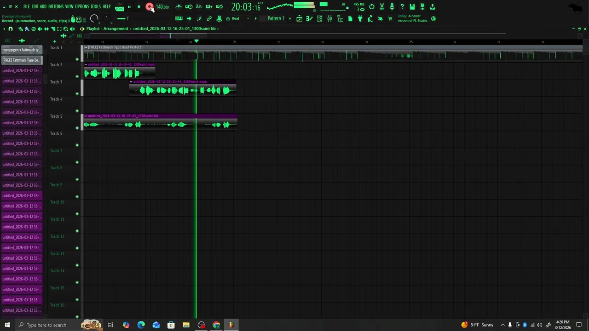Open the piano roll window icon

tap(309, 19)
